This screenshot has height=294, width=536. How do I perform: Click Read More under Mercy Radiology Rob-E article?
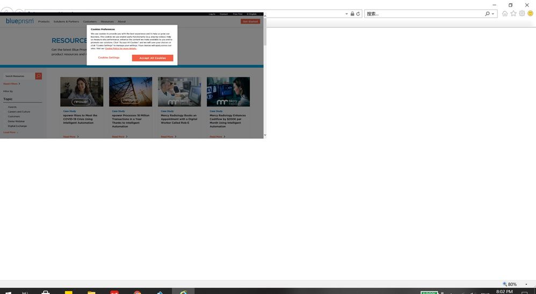click(169, 137)
